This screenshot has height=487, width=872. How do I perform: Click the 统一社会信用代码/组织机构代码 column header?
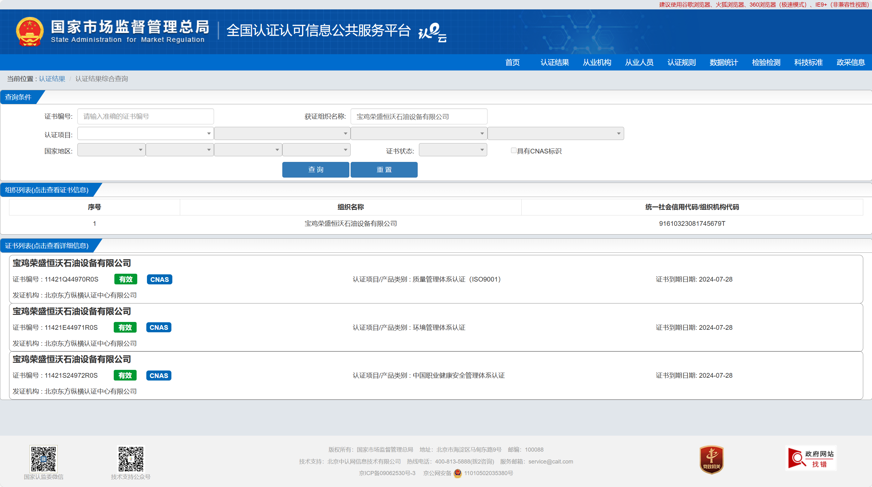pyautogui.click(x=692, y=207)
